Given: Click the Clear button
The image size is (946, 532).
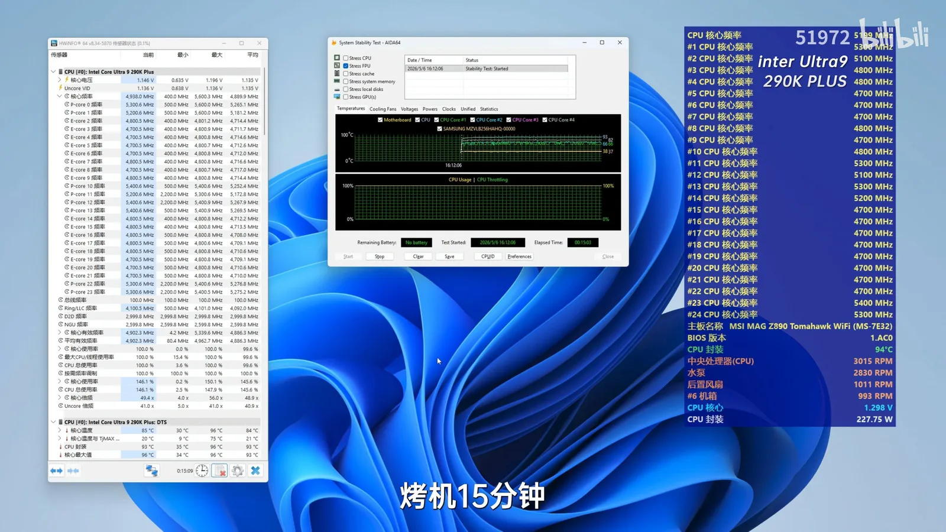Looking at the screenshot, I should point(418,257).
